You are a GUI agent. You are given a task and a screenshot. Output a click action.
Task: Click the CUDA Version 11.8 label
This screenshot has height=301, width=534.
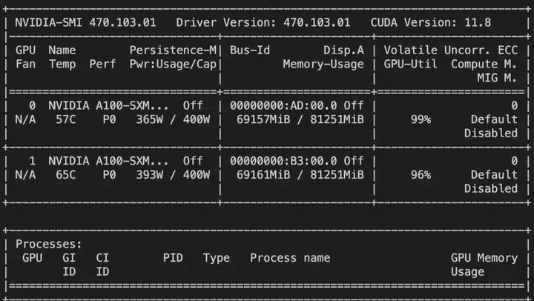click(x=431, y=22)
